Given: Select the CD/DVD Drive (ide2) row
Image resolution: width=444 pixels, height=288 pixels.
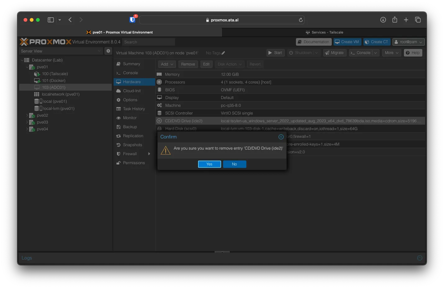Looking at the screenshot, I should pos(290,121).
